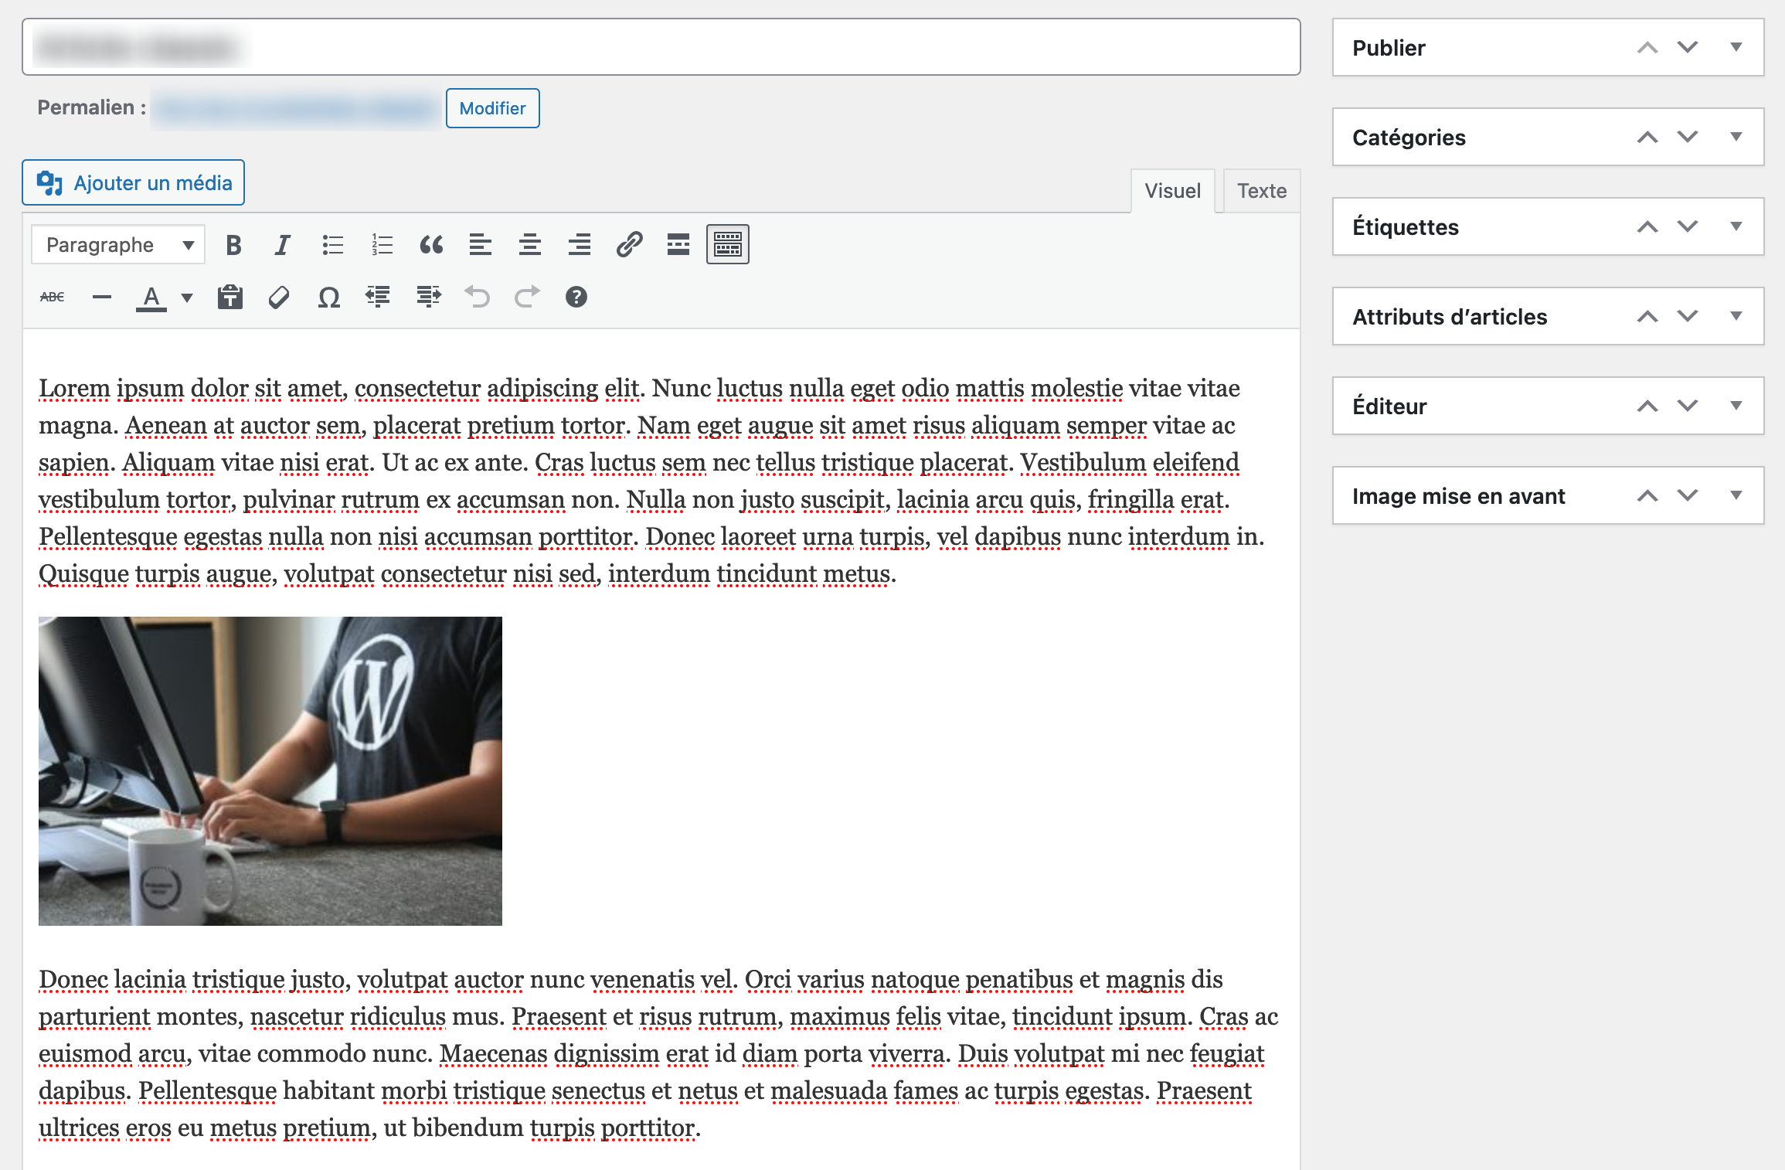Switch to the Visuel tab
Viewport: 1785px width, 1170px height.
point(1173,190)
